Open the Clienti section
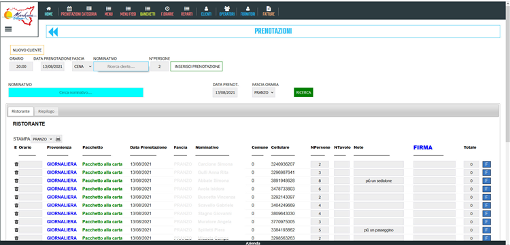 click(x=206, y=11)
